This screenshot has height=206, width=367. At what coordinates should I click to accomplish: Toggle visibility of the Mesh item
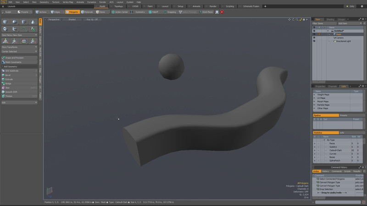[314, 34]
